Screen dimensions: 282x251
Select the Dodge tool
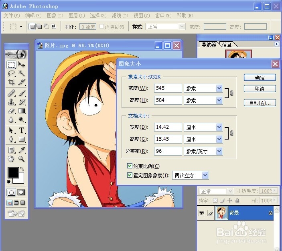coord(22,119)
